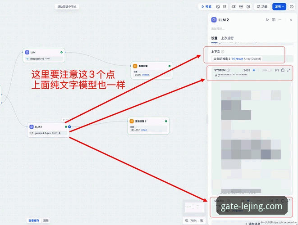Toggle the Jinja switch in SYSTEM prompt
Viewport: 298px width, 225px height.
click(x=270, y=70)
